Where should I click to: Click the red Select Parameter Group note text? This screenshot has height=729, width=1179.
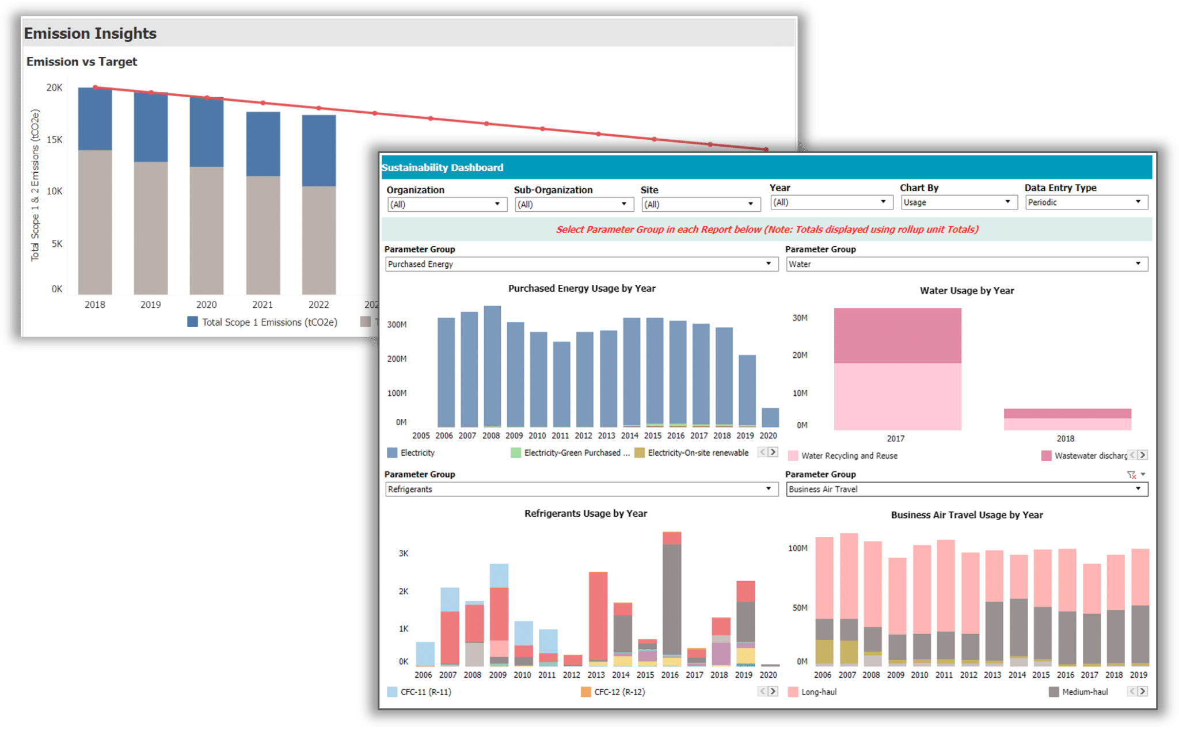click(x=767, y=230)
